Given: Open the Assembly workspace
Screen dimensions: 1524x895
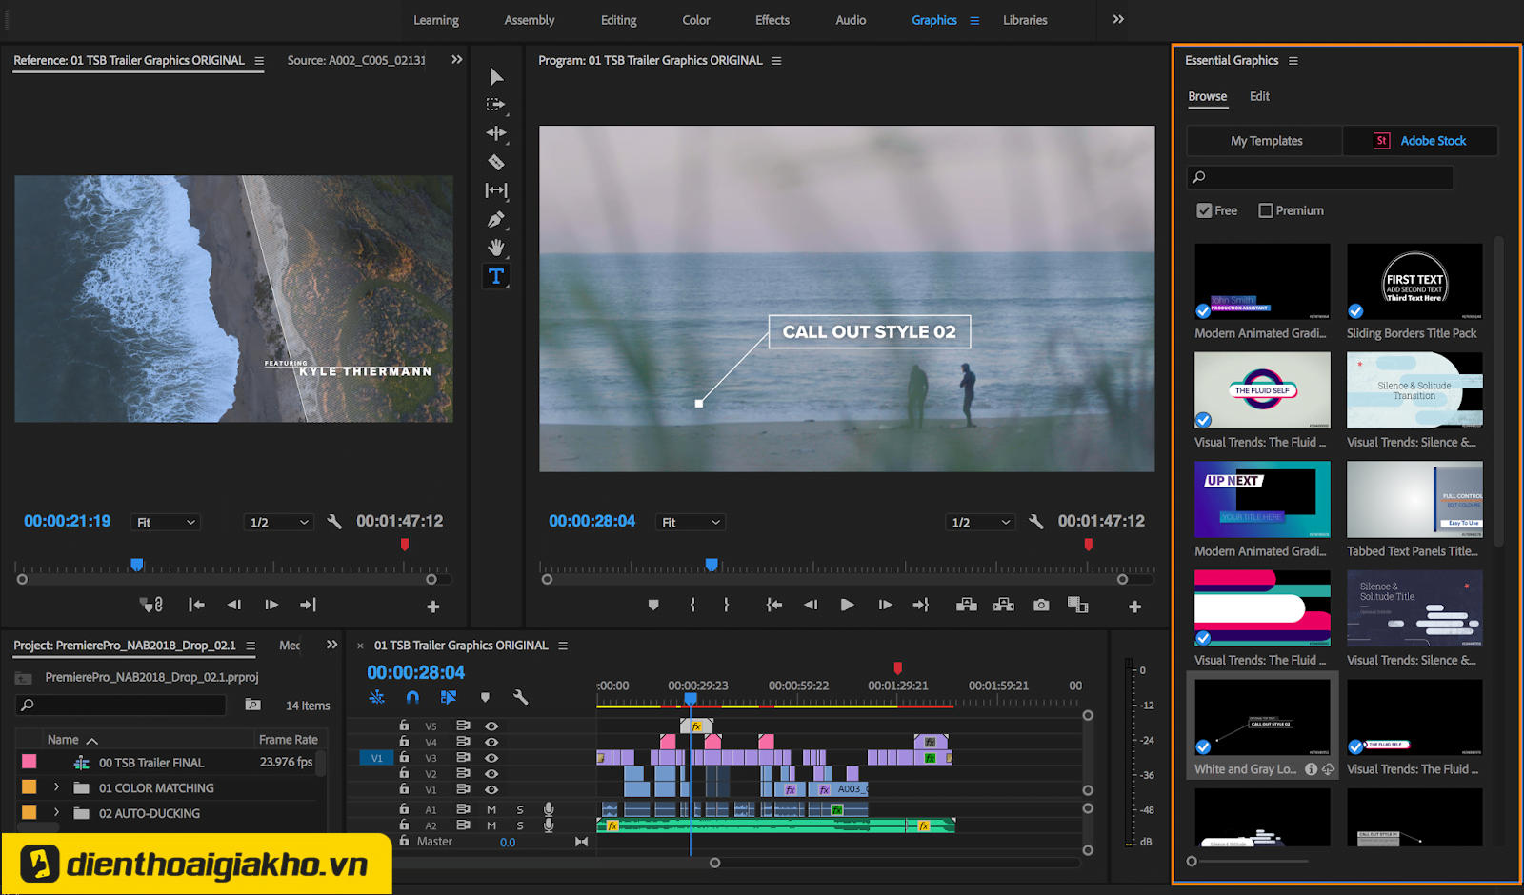Looking at the screenshot, I should pyautogui.click(x=529, y=20).
